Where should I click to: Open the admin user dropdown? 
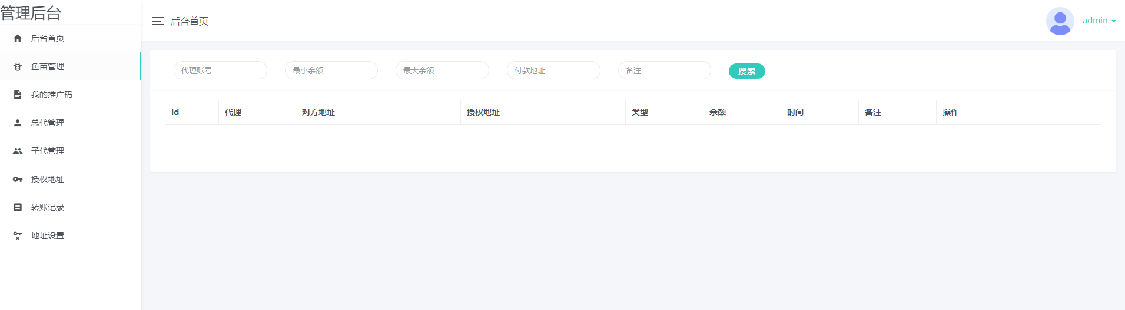click(x=1099, y=21)
